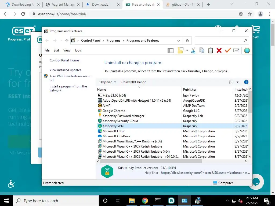Viewport: 275px width, 206px height.
Task: Open the Windows Start menu
Action: pyautogui.click(x=6, y=201)
